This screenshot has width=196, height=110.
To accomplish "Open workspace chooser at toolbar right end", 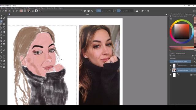I will [194, 11].
